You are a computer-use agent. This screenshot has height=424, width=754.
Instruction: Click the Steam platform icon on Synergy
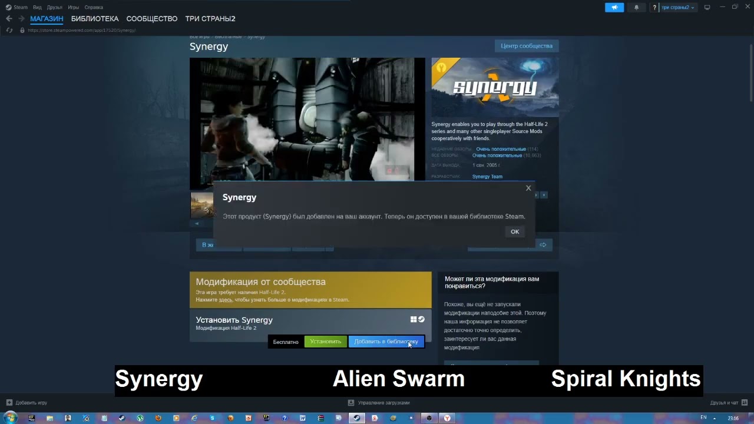coord(421,319)
